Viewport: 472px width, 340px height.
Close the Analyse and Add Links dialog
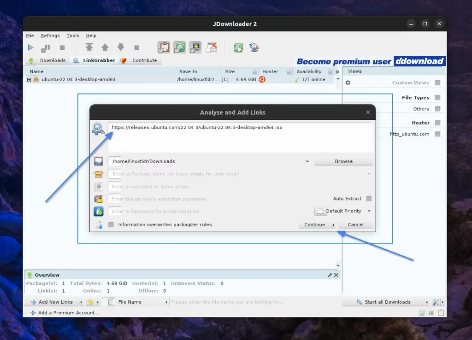(x=368, y=112)
